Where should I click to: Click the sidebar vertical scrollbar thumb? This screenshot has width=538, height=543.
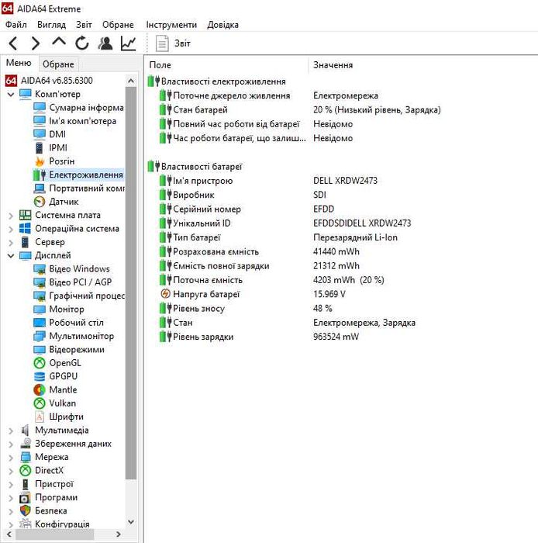(x=131, y=283)
